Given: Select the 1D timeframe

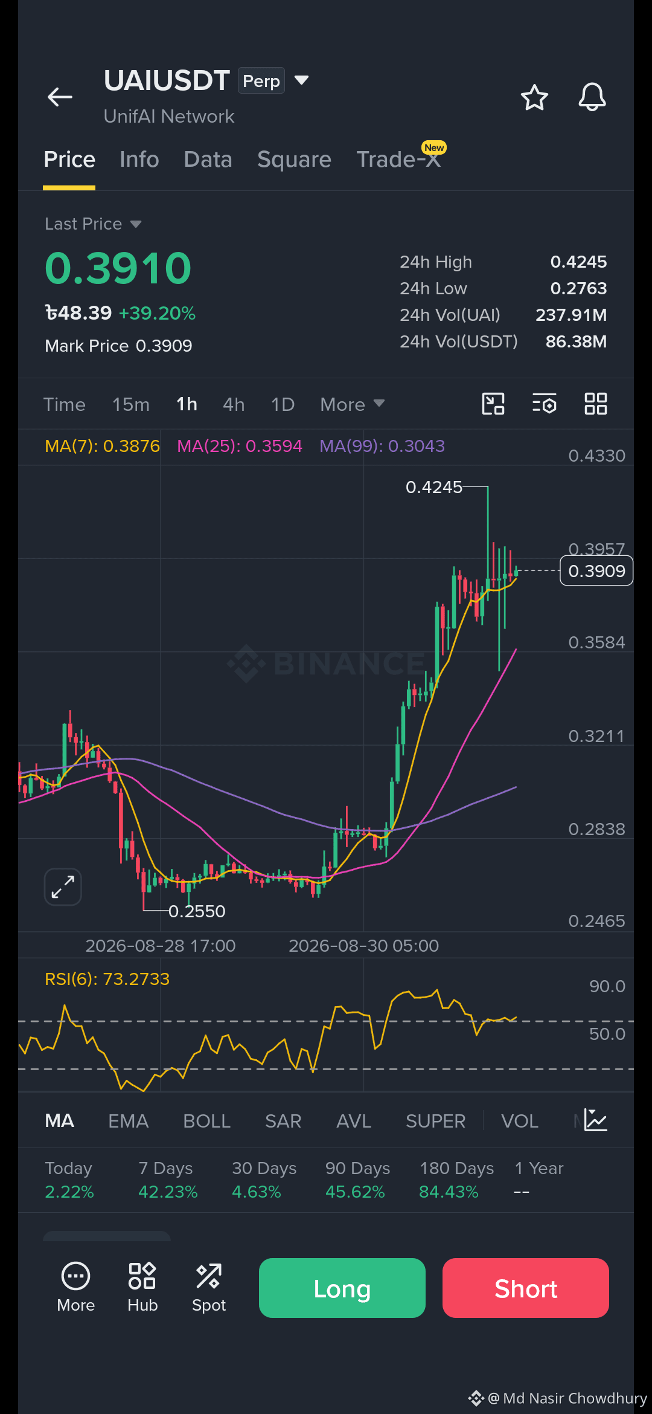Looking at the screenshot, I should (x=283, y=404).
